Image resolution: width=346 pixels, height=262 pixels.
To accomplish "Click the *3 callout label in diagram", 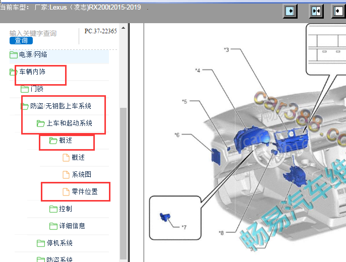I will coord(226,50).
